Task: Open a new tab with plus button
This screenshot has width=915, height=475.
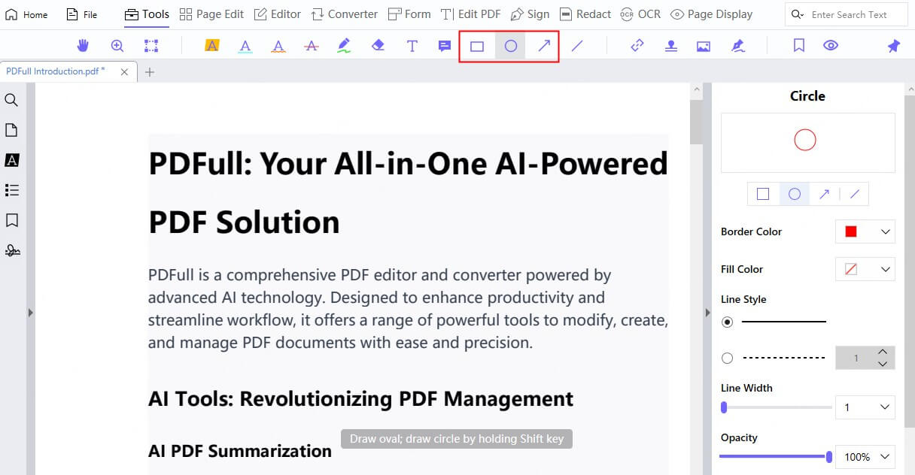Action: pos(150,72)
